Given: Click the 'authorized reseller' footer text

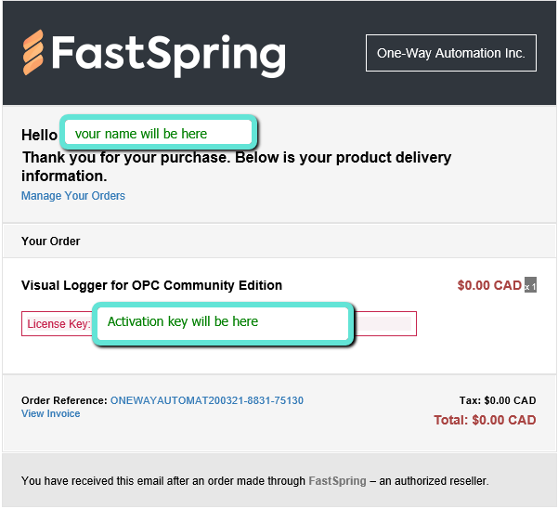Looking at the screenshot, I should coord(442,481).
